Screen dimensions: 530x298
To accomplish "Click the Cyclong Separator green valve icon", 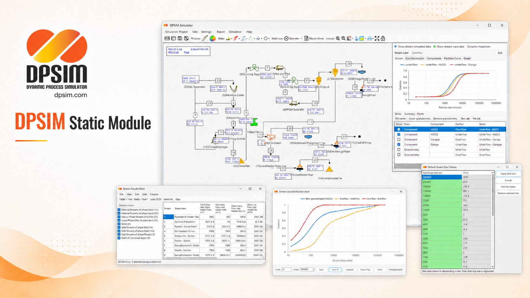I will pyautogui.click(x=254, y=68).
